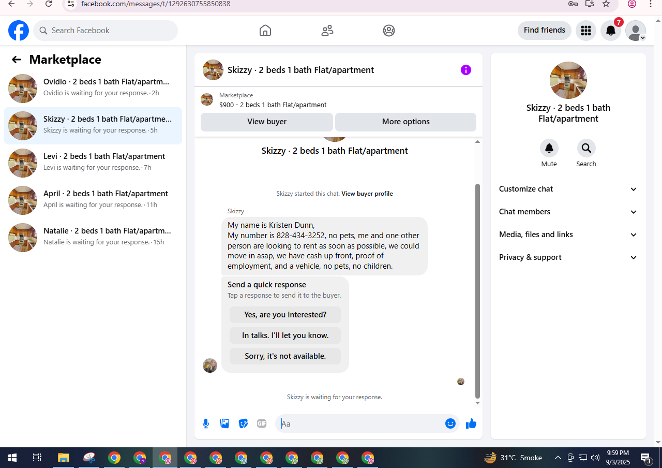Screen dimensions: 662x468
Task: Open the Ovidio conversation
Action: (x=93, y=89)
